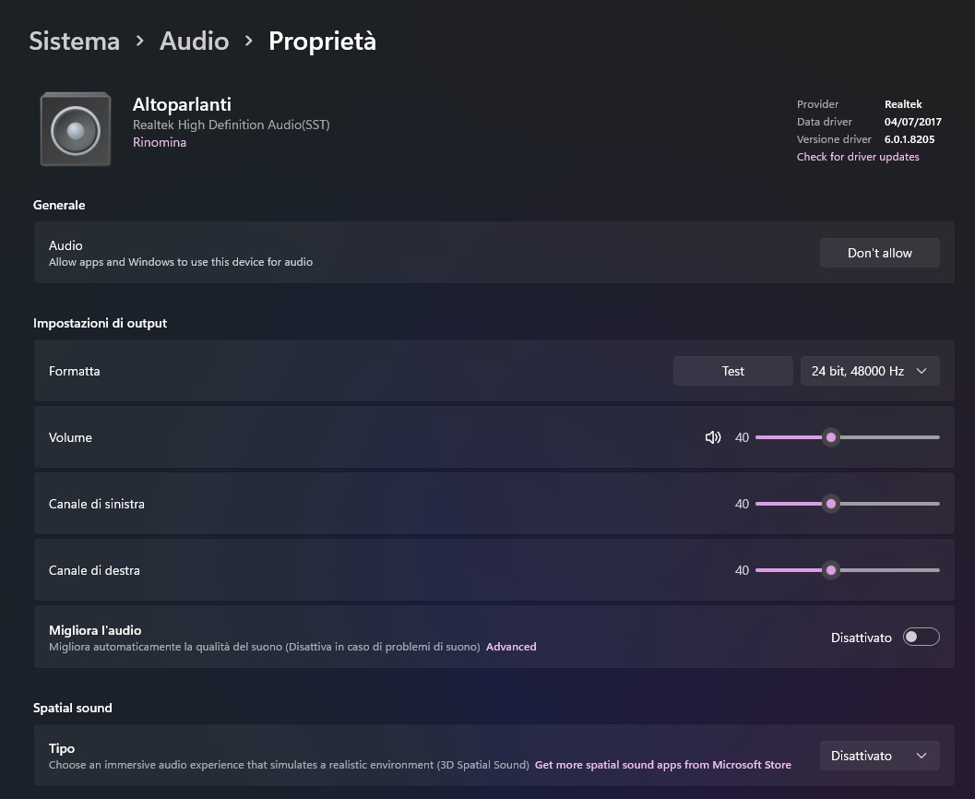
Task: Mute speakers using the volume icon
Action: click(713, 437)
